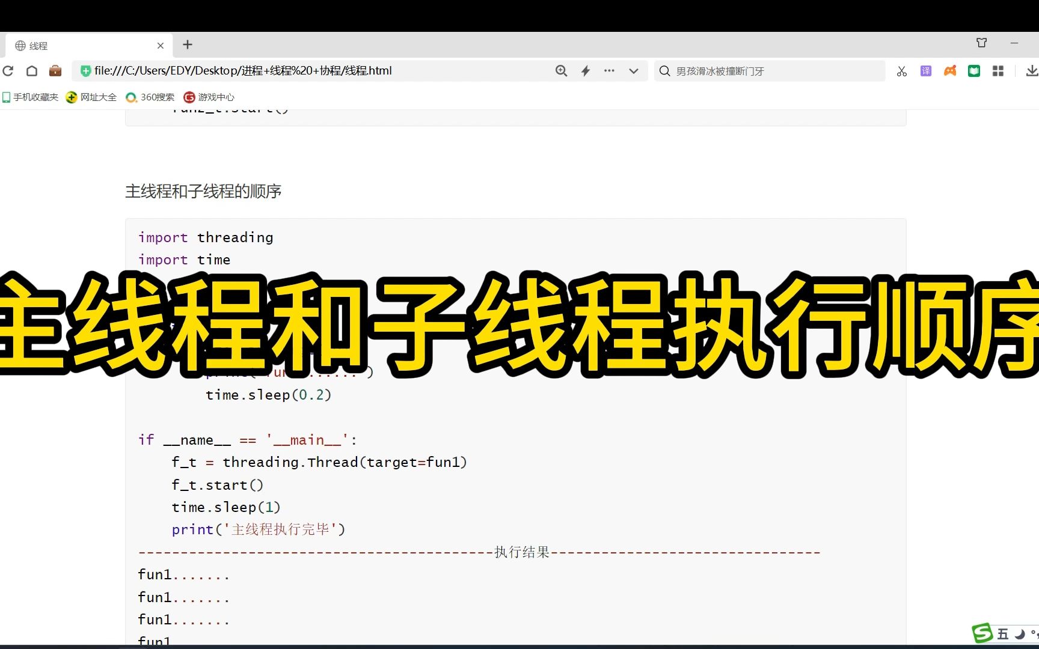Open the extensions grid icon
The height and width of the screenshot is (649, 1039).
[x=998, y=71]
